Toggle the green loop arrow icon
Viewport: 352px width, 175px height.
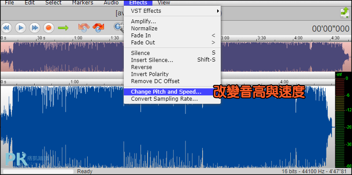pyautogui.click(x=63, y=28)
